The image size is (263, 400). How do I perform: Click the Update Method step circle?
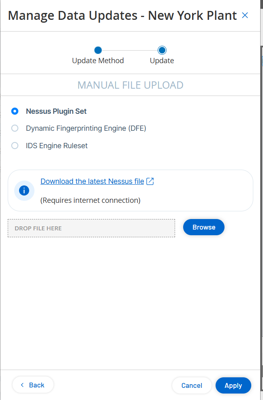(98, 50)
